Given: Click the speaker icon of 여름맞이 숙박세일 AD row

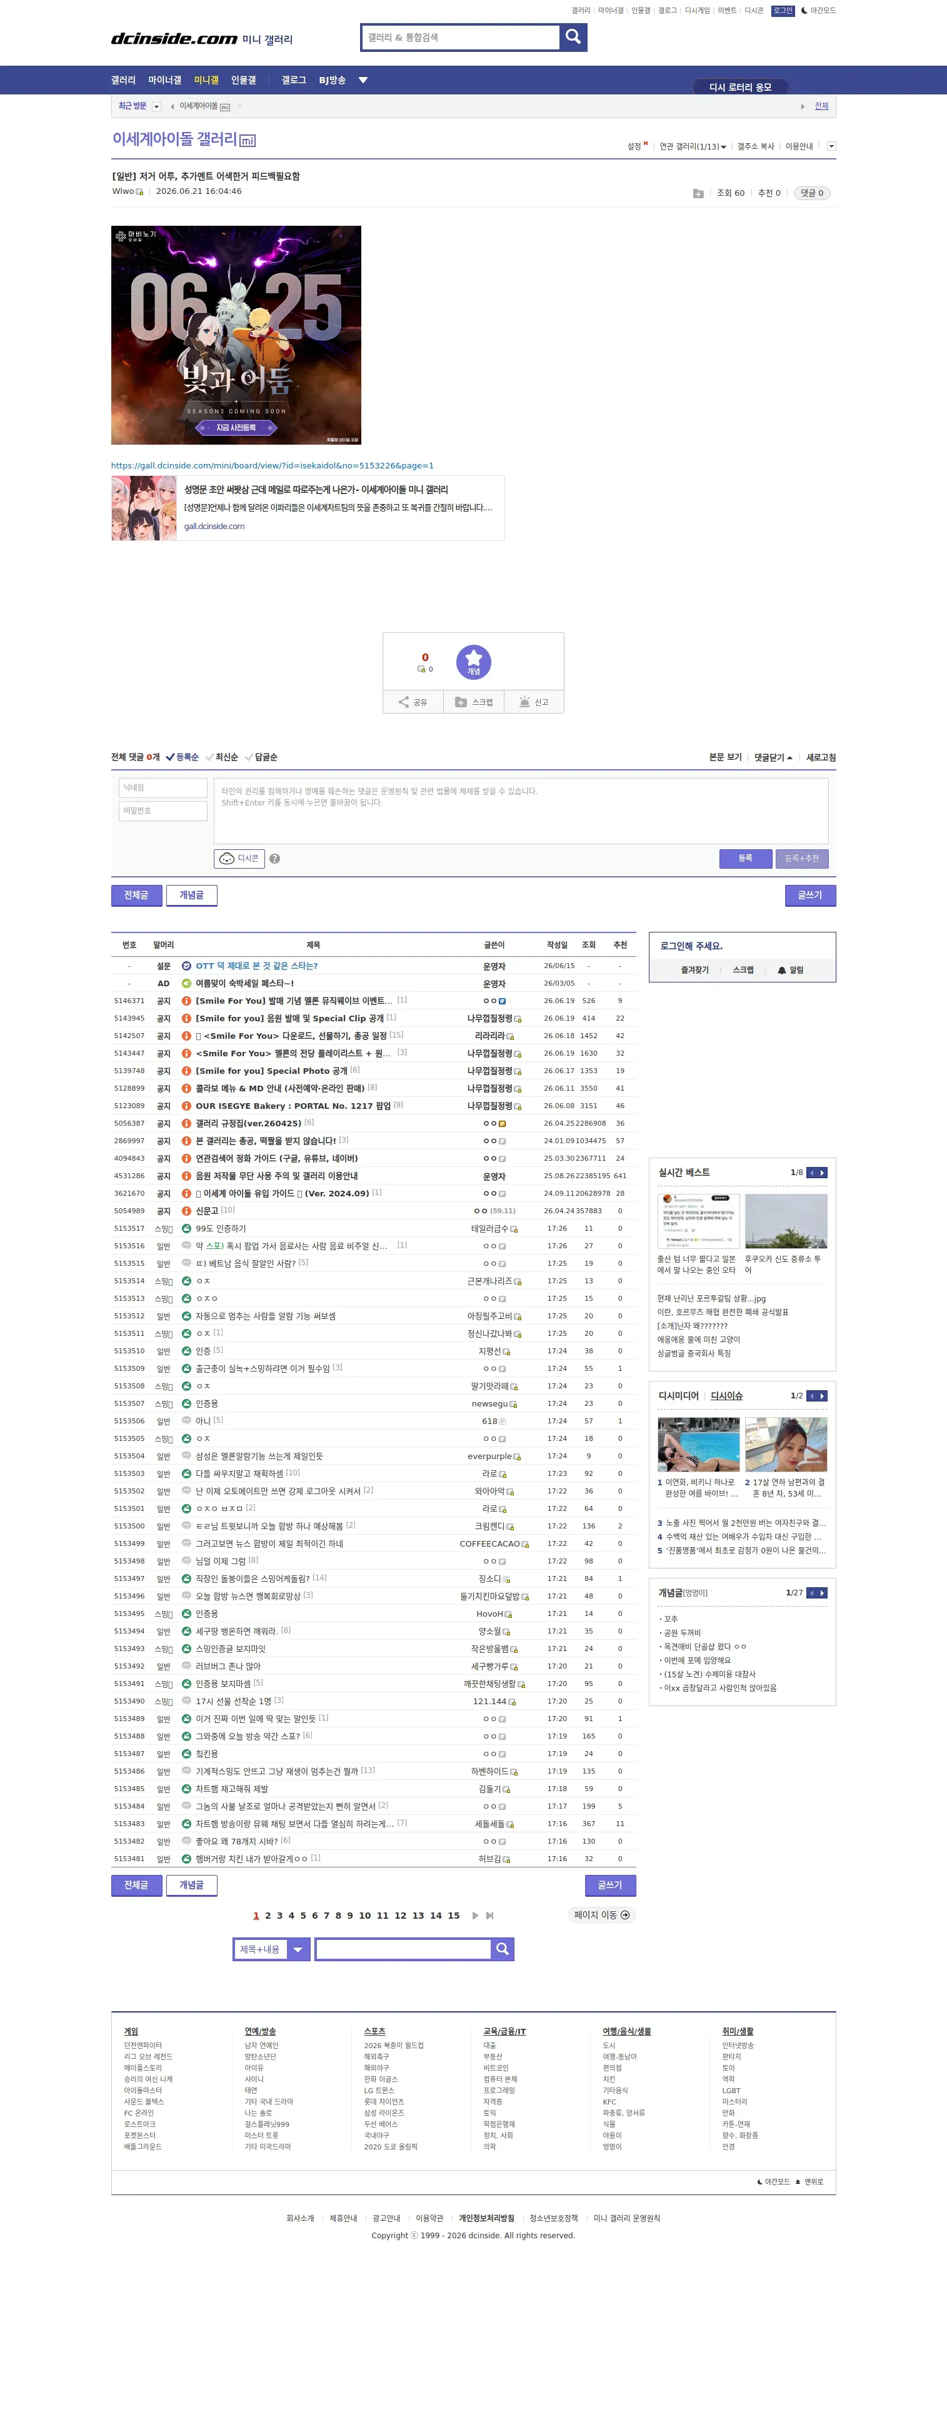Looking at the screenshot, I should pos(186,983).
